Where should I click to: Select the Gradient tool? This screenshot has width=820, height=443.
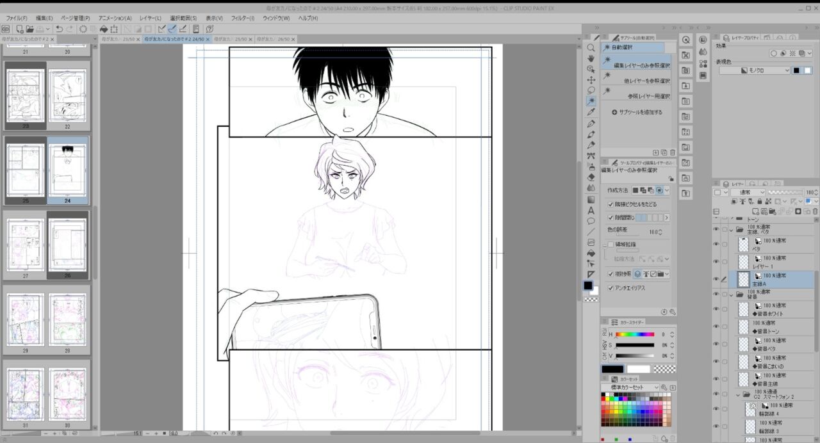(x=591, y=199)
